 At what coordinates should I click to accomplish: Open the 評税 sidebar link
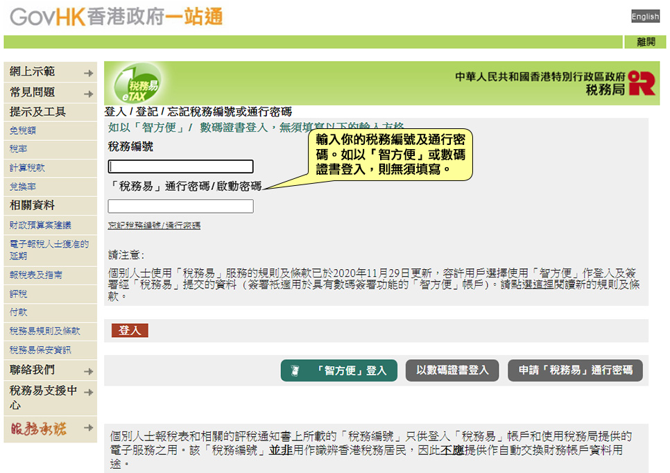click(x=18, y=293)
